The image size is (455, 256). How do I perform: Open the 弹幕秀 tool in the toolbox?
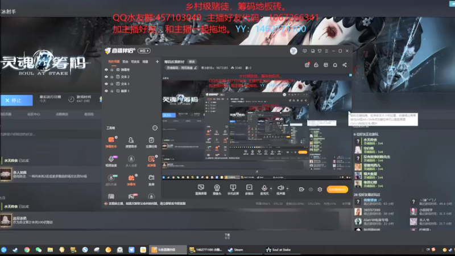point(131,180)
